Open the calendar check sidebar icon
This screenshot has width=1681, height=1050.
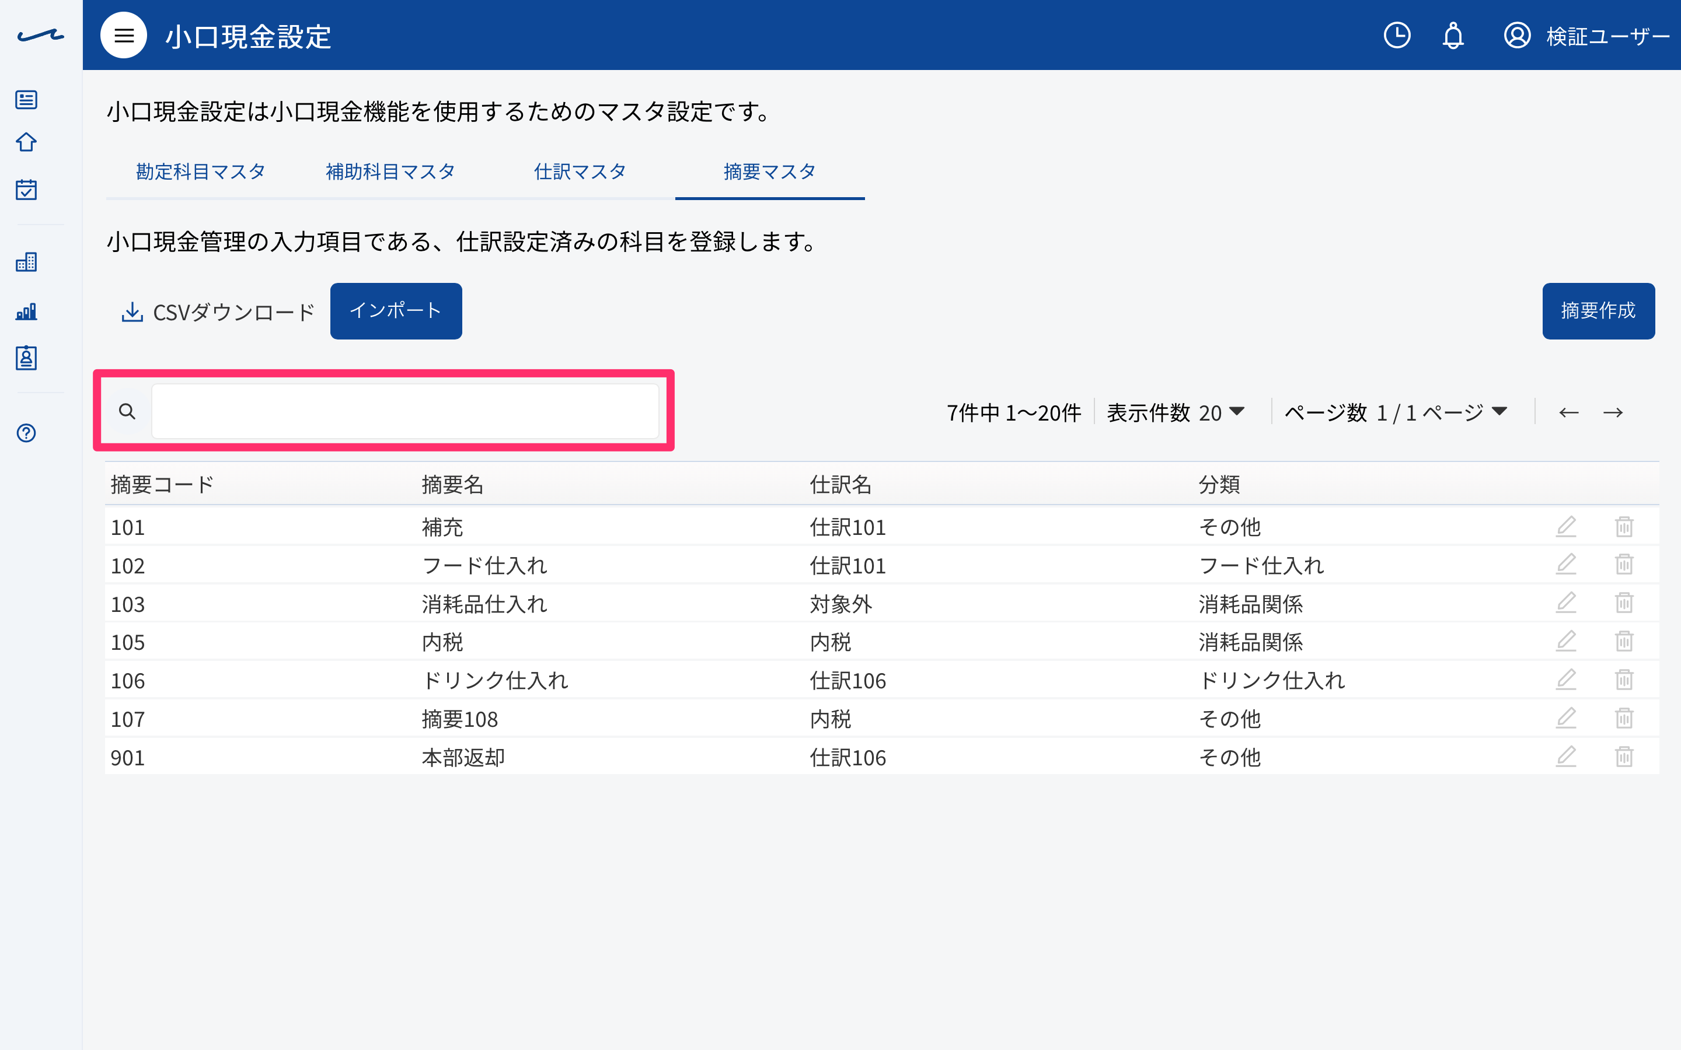click(x=26, y=189)
